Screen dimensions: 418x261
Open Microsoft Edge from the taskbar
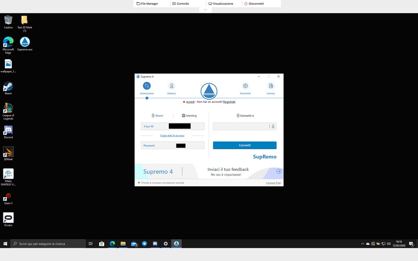click(112, 244)
